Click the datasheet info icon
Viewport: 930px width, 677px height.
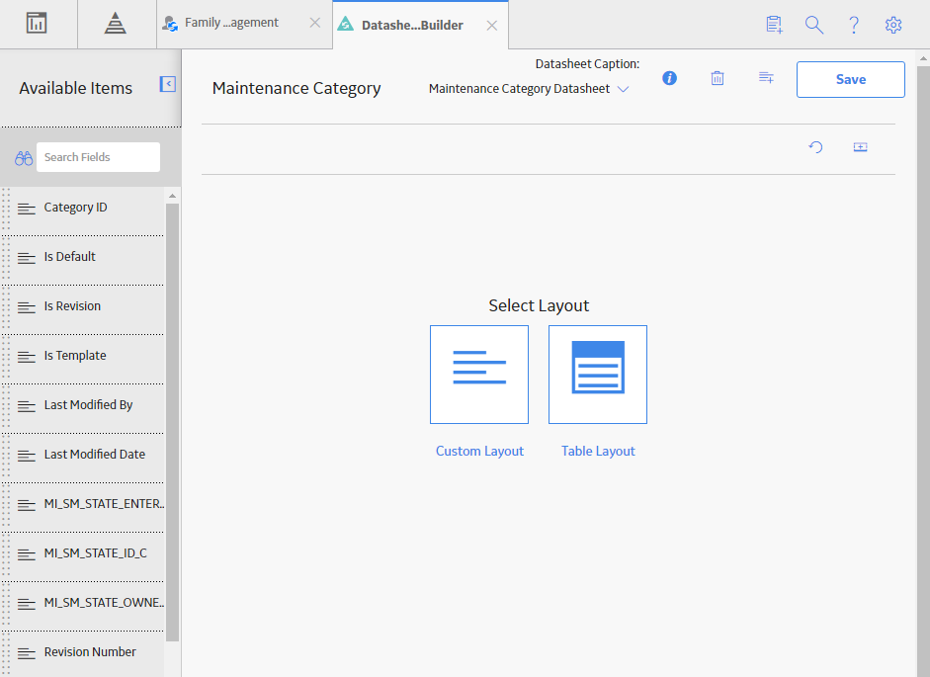click(670, 78)
